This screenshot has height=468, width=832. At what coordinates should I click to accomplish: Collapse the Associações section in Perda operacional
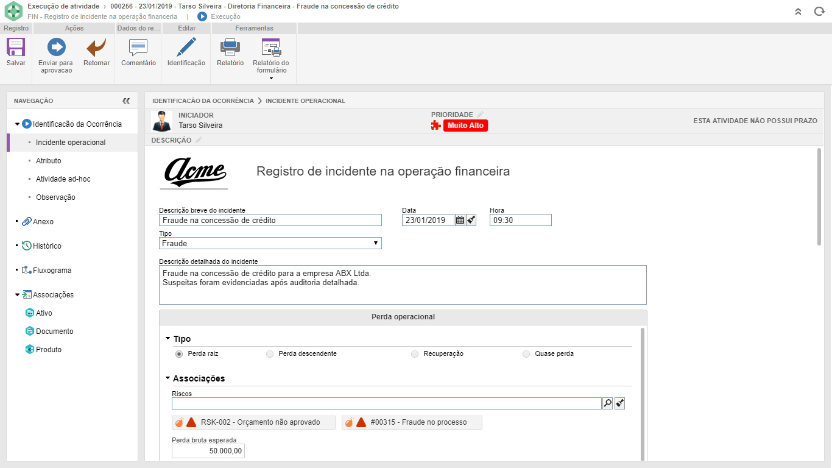click(x=168, y=378)
